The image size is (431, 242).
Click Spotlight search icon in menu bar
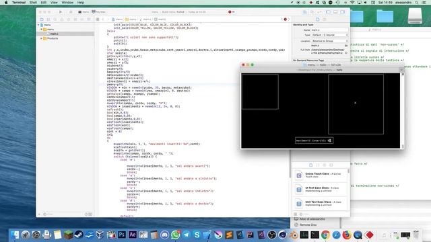pyautogui.click(x=417, y=2)
